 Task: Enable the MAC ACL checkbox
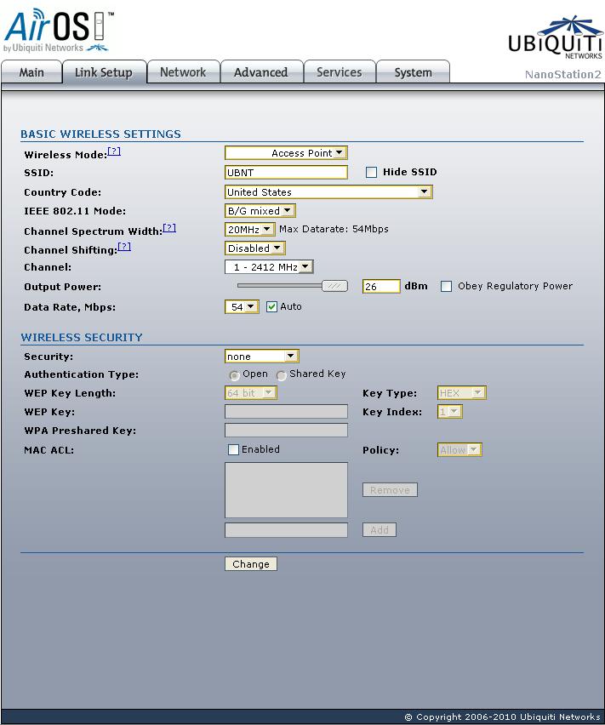pyautogui.click(x=233, y=449)
